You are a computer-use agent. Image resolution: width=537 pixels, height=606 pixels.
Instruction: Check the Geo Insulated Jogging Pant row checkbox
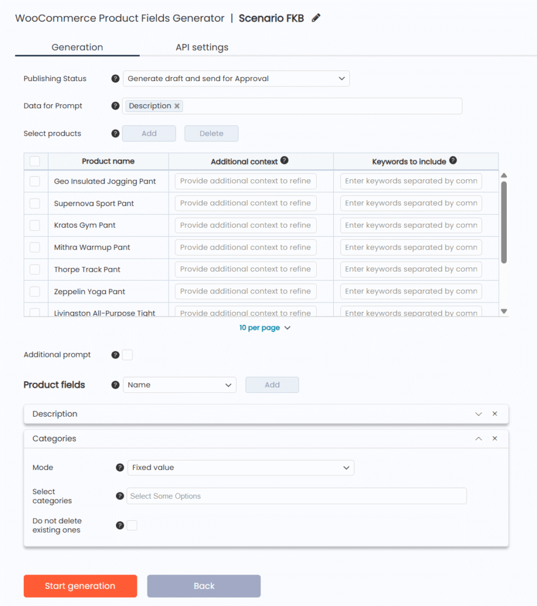tap(36, 181)
